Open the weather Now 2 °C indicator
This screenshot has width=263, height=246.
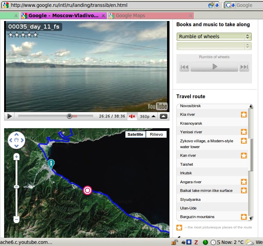coord(232,242)
